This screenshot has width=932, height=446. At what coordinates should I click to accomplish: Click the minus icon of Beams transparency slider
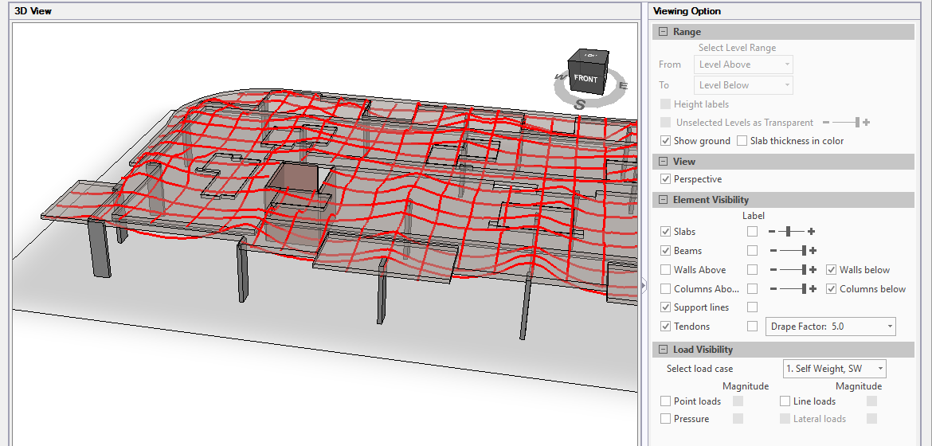click(x=772, y=251)
